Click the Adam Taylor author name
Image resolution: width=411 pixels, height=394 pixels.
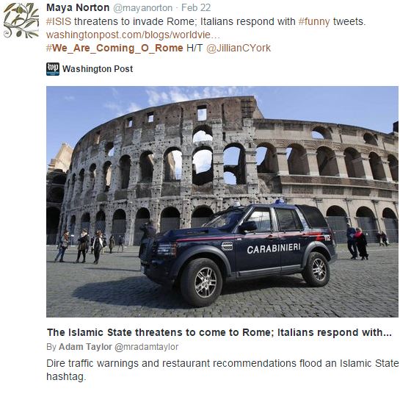coord(85,347)
